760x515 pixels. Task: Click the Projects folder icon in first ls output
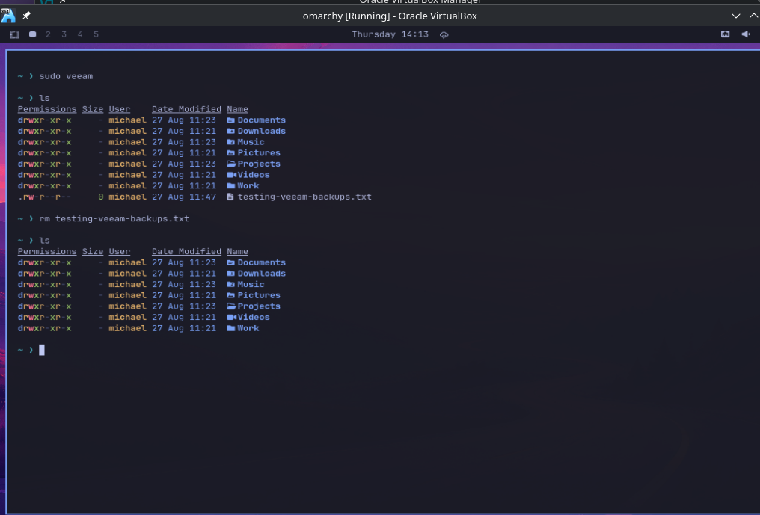coord(231,164)
